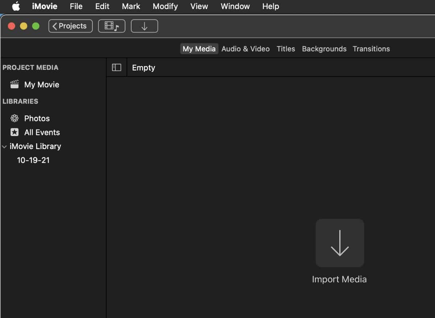
Task: Toggle the libraries sidebar list icon
Action: (116, 68)
